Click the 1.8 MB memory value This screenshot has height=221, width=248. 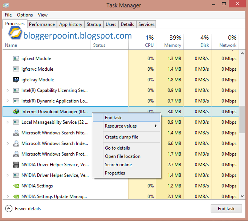(x=174, y=80)
